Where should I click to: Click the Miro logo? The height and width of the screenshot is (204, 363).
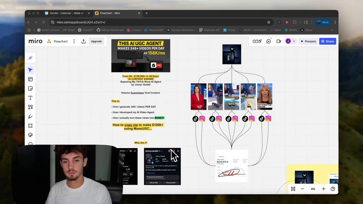[35, 41]
